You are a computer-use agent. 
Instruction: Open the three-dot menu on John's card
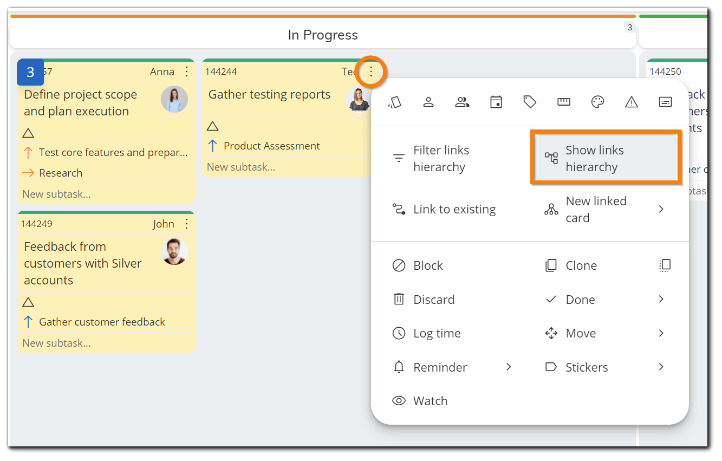point(187,224)
